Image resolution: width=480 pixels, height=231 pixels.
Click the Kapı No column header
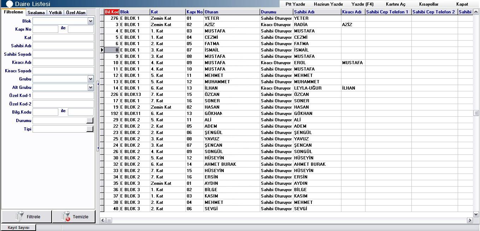[195, 12]
